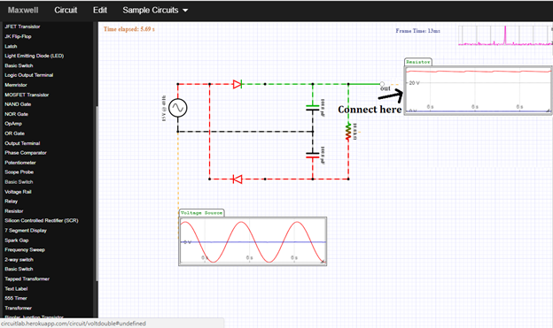The image size is (553, 328).
Task: Add a Text Label to the circuit
Action: pos(16,289)
